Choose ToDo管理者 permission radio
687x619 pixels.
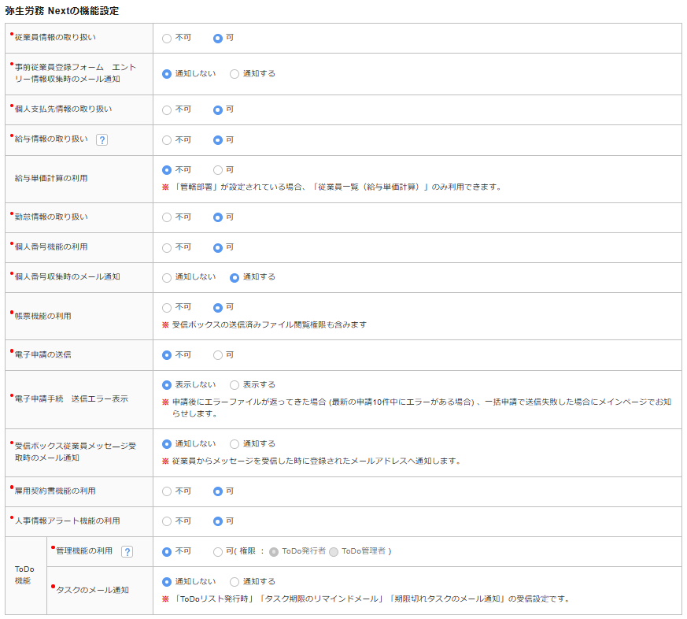[334, 552]
